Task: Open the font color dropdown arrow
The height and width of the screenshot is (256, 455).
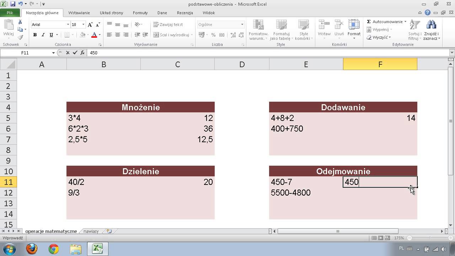Action: click(100, 35)
